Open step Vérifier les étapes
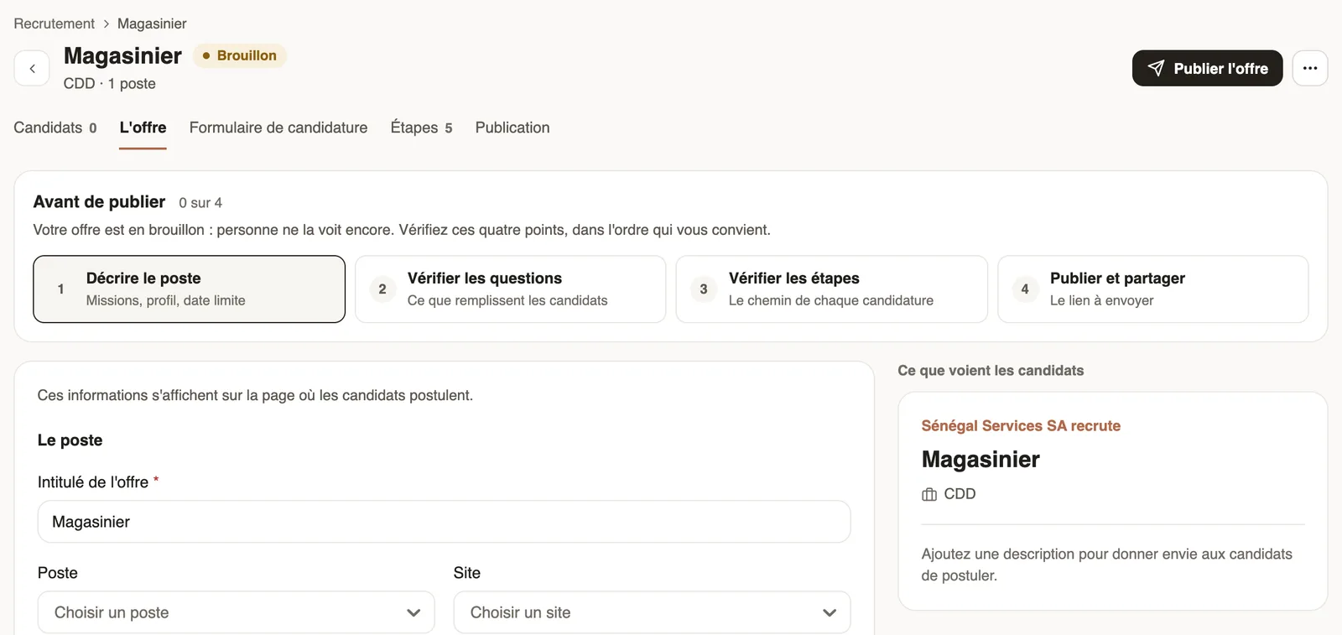 tap(831, 289)
